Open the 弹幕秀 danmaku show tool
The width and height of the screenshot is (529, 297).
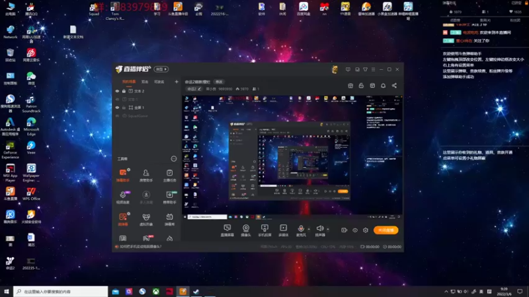pyautogui.click(x=169, y=219)
